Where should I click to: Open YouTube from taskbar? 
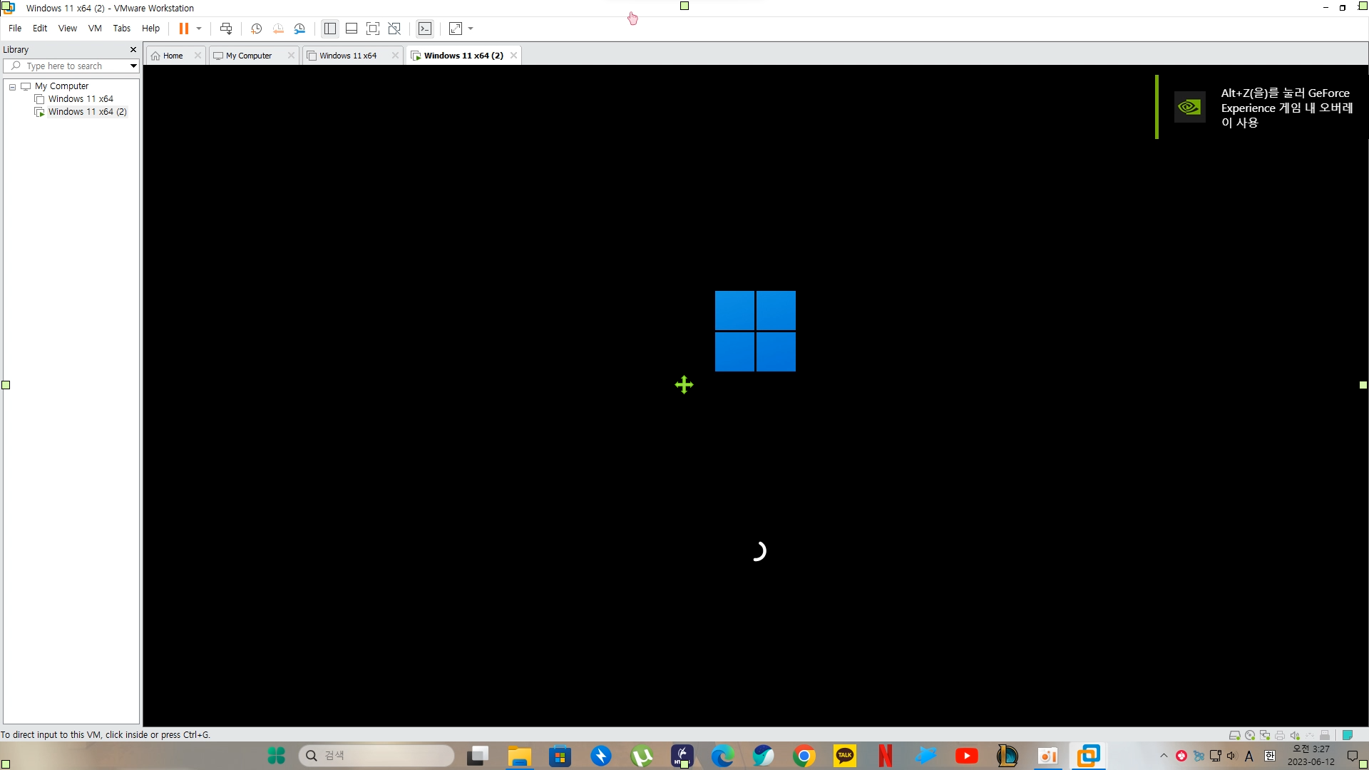tap(967, 756)
